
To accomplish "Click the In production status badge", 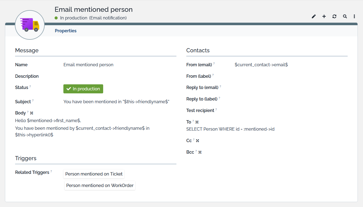I will click(x=83, y=89).
